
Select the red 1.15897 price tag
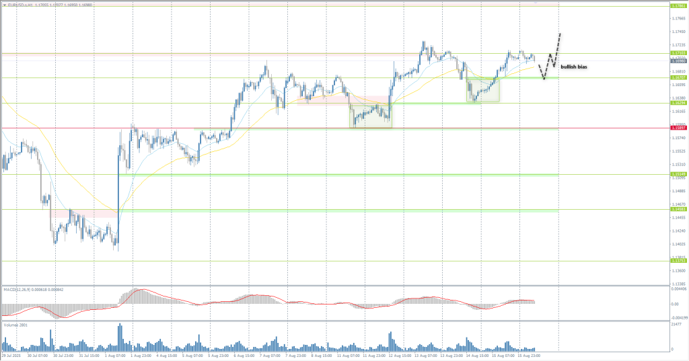pyautogui.click(x=678, y=128)
